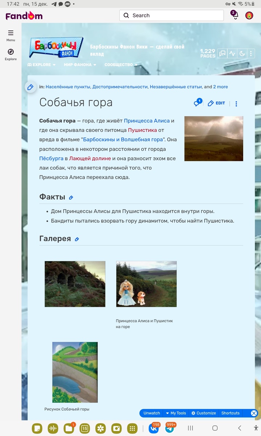261x436 pixels.
Task: Open the article comments bubble icon
Action: click(x=197, y=103)
